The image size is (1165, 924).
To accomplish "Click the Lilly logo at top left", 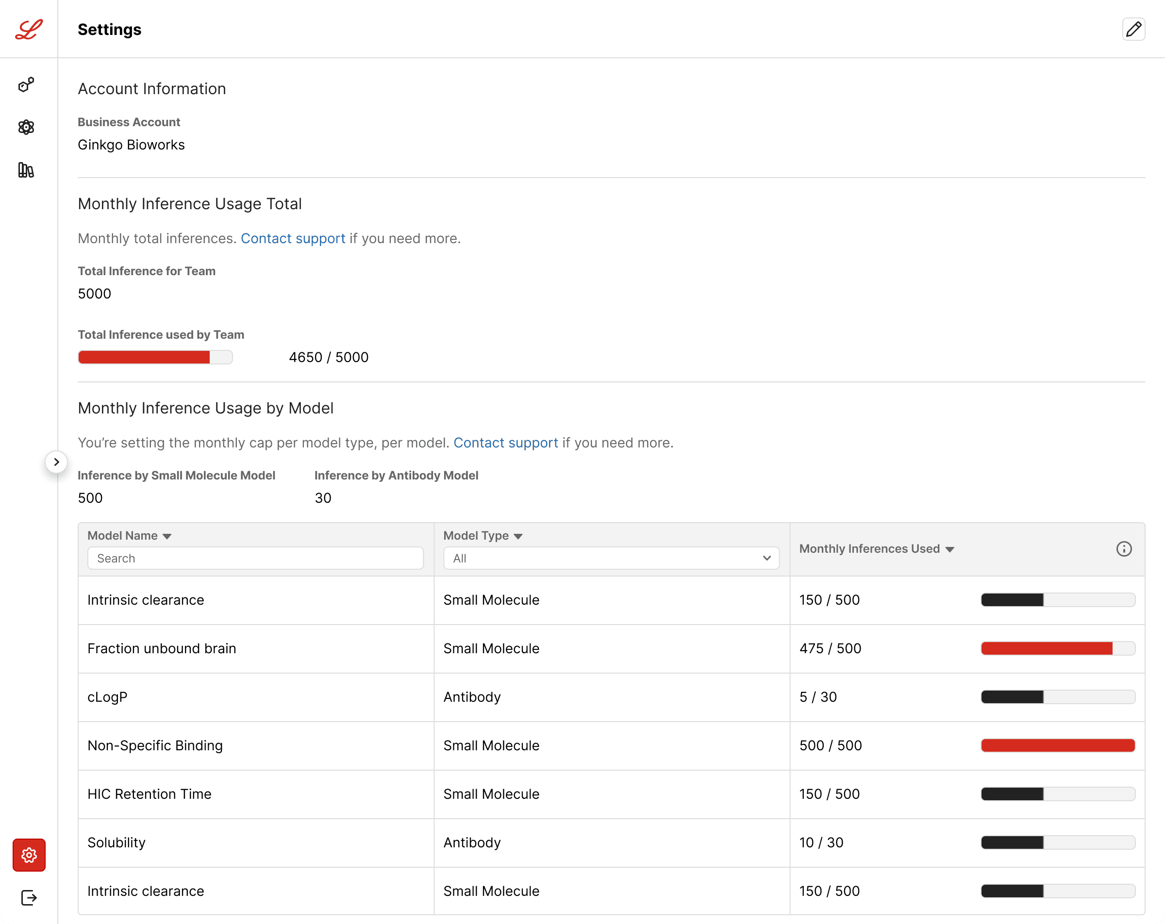I will [29, 29].
